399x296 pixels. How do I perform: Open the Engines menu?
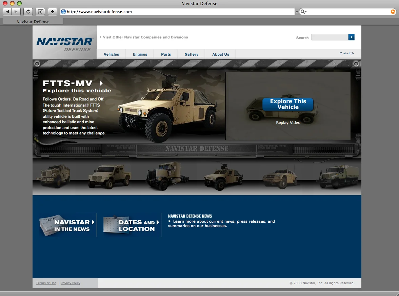[x=140, y=54]
